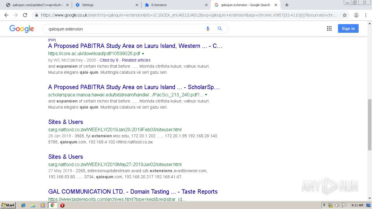This screenshot has height=209, width=372.
Task: Launch Internet Explorer from the taskbar
Action: click(x=23, y=205)
